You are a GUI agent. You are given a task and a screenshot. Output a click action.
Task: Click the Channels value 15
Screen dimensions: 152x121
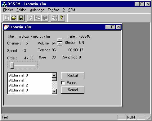coord(26,43)
